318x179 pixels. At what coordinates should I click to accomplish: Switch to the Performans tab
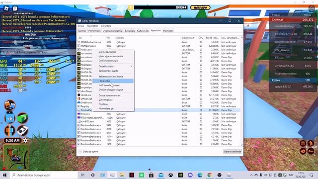94,31
